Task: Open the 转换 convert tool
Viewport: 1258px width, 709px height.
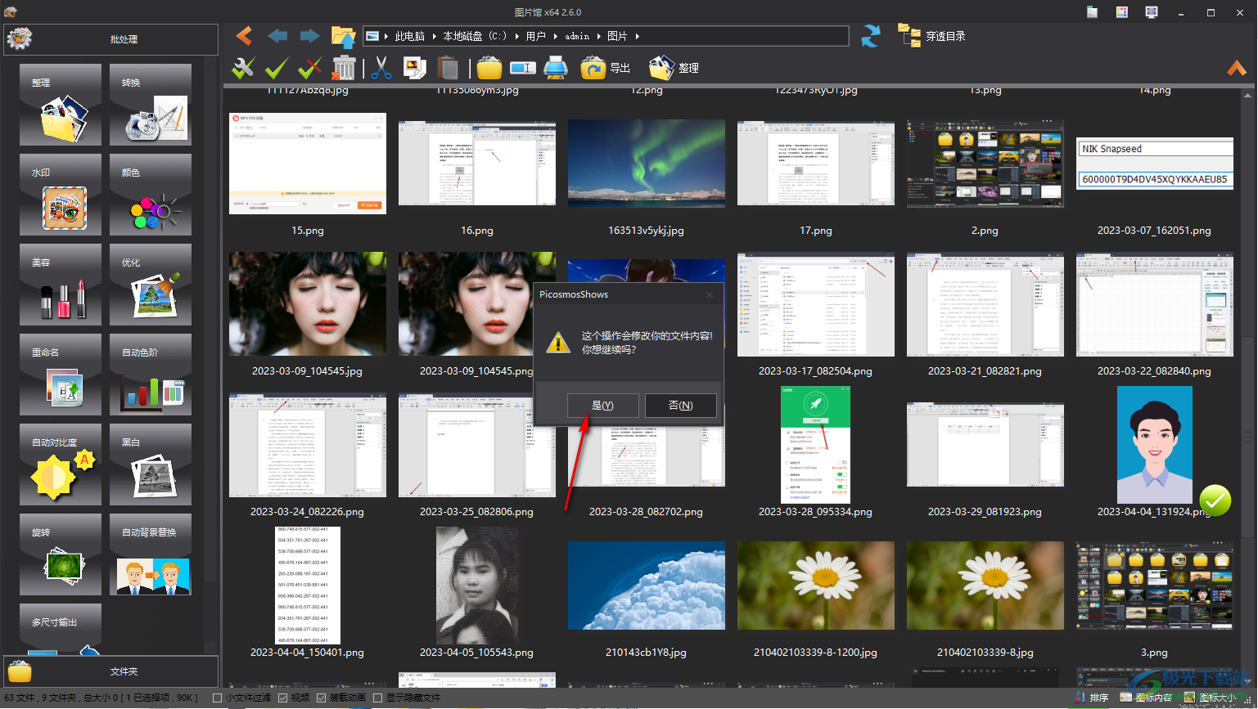Action: [151, 105]
